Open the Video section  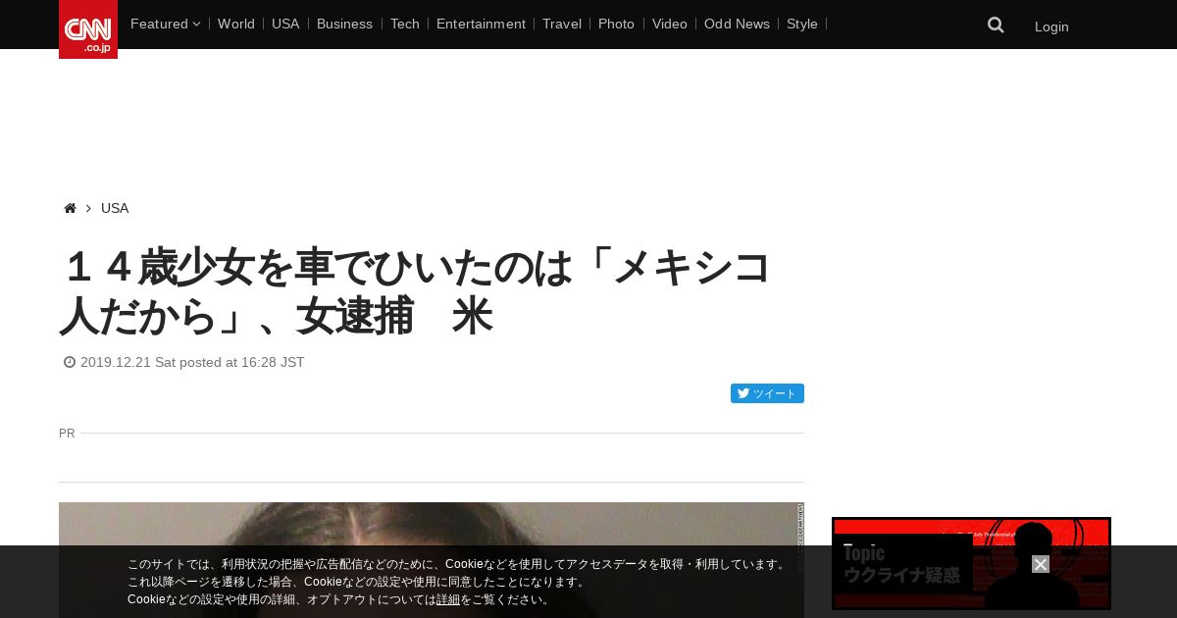click(670, 24)
